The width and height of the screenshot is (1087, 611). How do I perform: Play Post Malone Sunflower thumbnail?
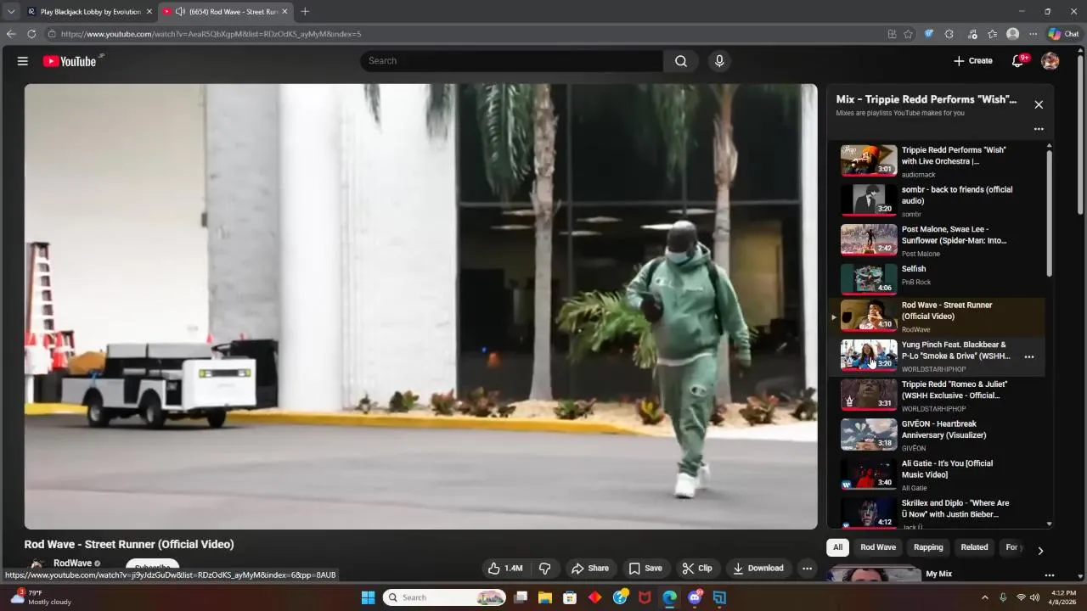point(869,239)
